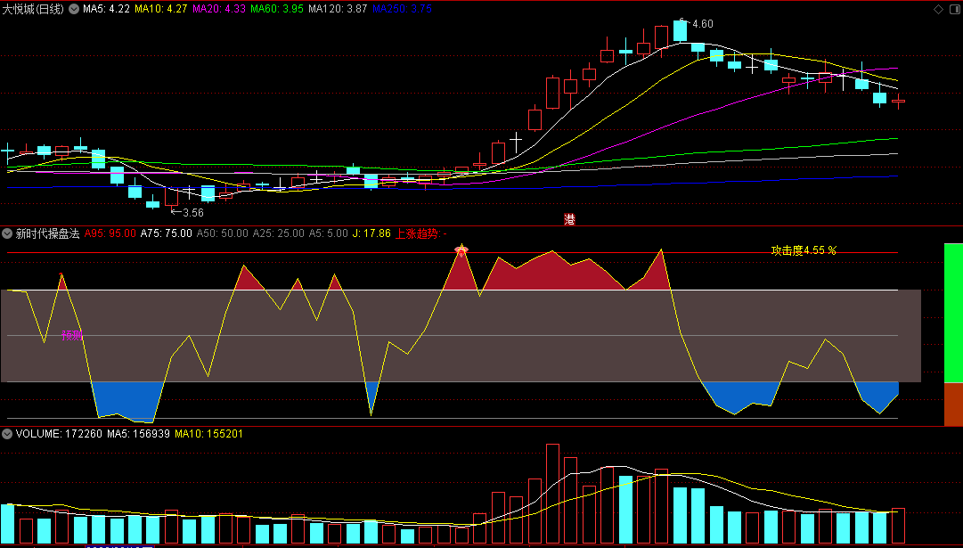Click the A5: 5.00 value
The image size is (963, 548).
pos(328,233)
